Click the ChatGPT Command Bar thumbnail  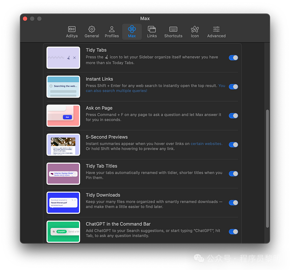tap(63, 232)
